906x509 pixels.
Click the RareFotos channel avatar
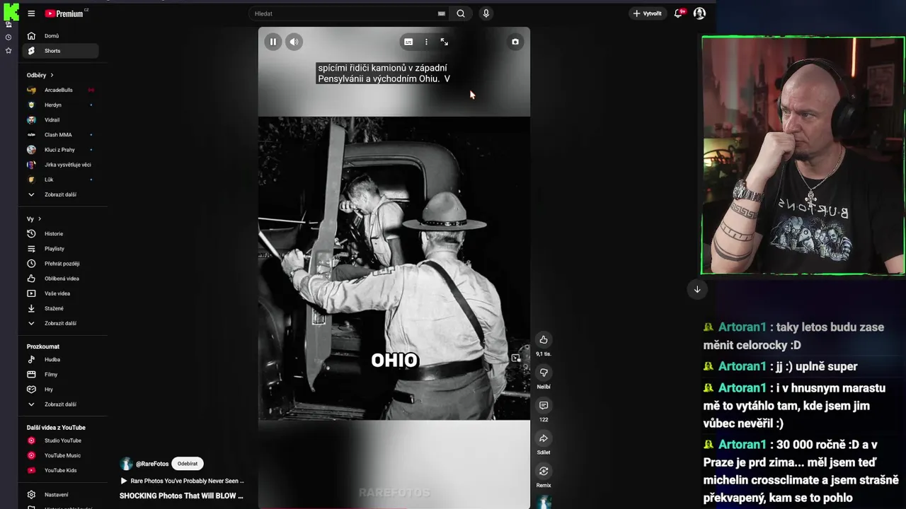(127, 464)
